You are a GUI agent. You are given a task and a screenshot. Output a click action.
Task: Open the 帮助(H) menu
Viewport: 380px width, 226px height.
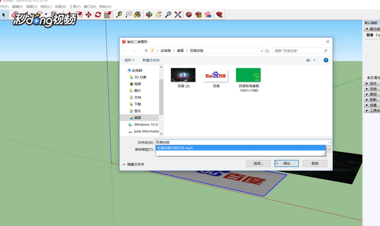[105, 6]
